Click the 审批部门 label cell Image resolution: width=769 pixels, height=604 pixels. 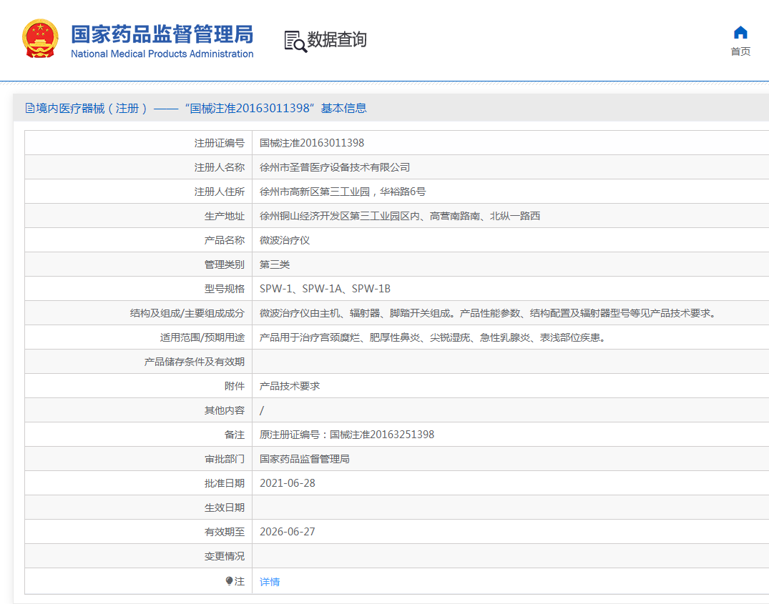pyautogui.click(x=138, y=459)
